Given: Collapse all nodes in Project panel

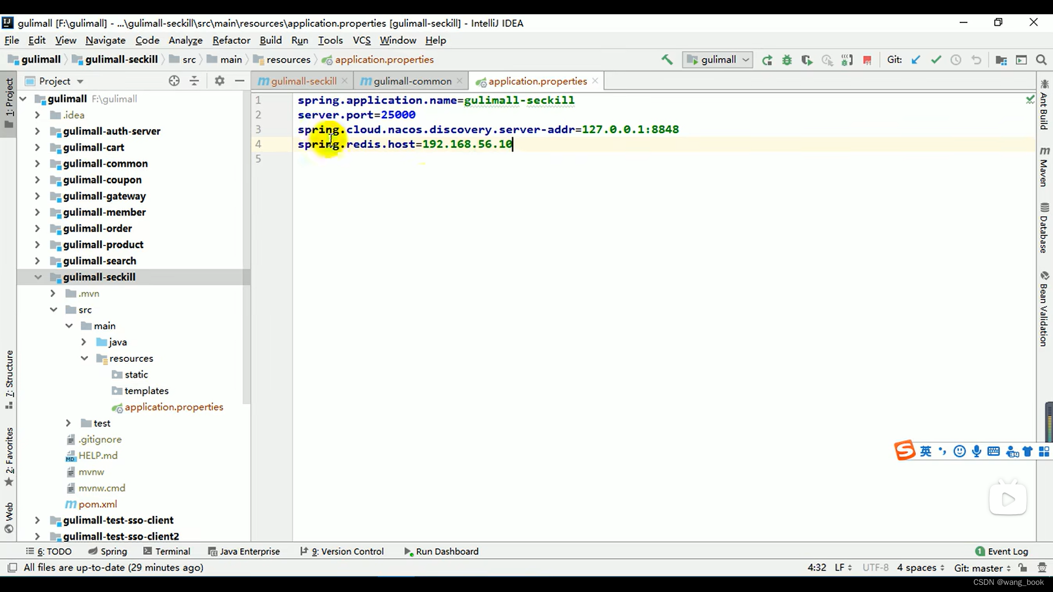Looking at the screenshot, I should [194, 81].
